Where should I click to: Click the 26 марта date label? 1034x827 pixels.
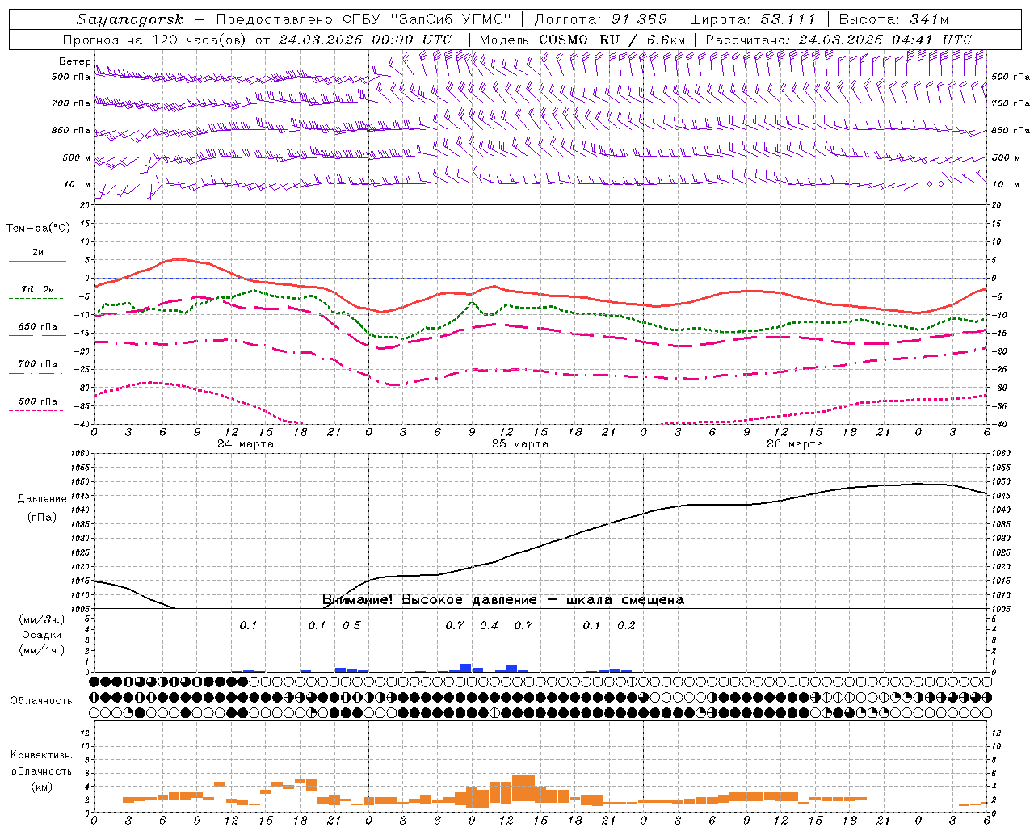(x=795, y=444)
